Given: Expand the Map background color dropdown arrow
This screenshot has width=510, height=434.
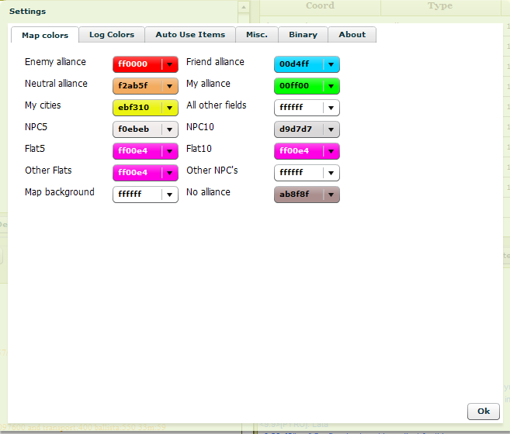Looking at the screenshot, I should (x=170, y=195).
